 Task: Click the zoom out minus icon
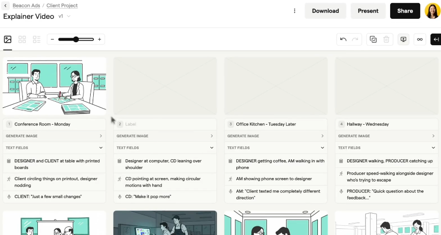coord(52,39)
